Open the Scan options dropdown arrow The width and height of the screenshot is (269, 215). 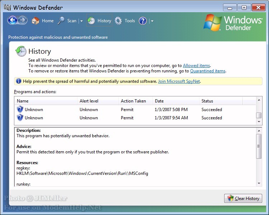click(x=81, y=21)
